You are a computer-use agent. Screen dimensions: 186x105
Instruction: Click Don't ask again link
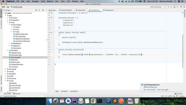[163, 90]
